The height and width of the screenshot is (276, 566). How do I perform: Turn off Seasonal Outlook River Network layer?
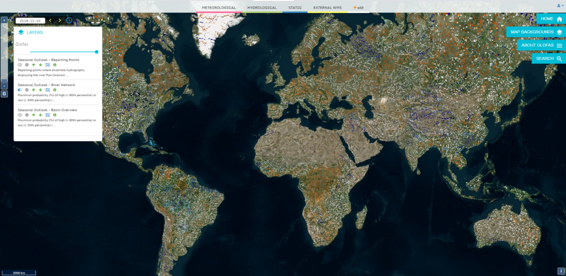pyautogui.click(x=20, y=90)
